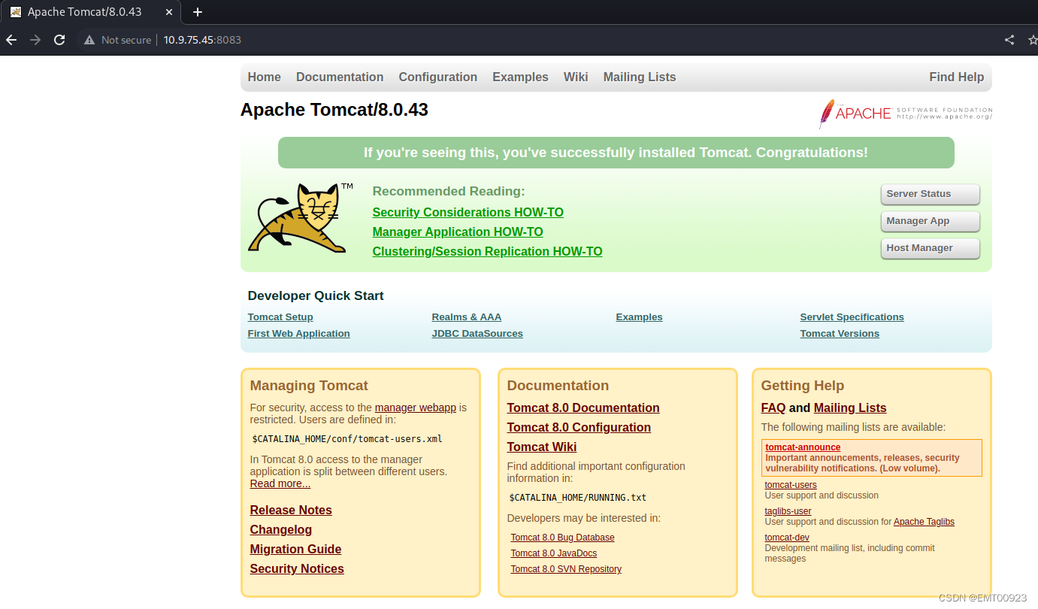This screenshot has height=609, width=1038.
Task: Open taglibs-user mailing list link
Action: [788, 511]
